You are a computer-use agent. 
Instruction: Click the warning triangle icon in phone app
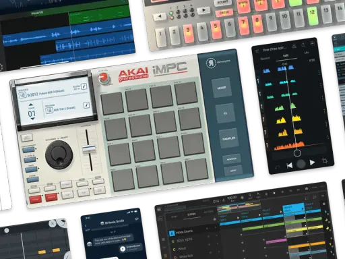pos(294,47)
